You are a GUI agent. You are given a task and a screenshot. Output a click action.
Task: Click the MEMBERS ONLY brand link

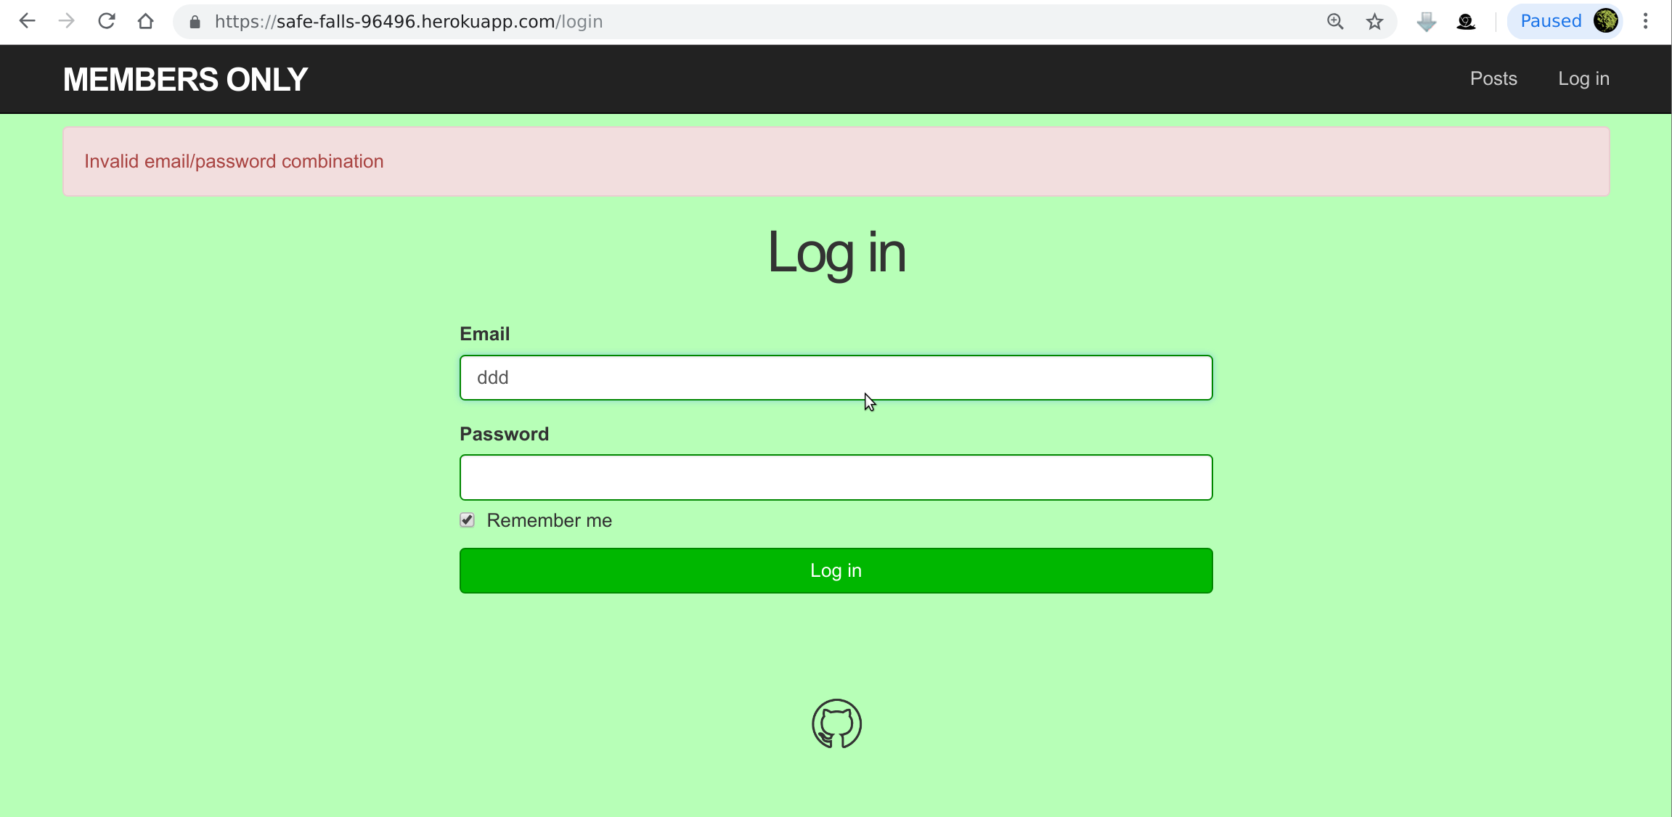coord(185,79)
